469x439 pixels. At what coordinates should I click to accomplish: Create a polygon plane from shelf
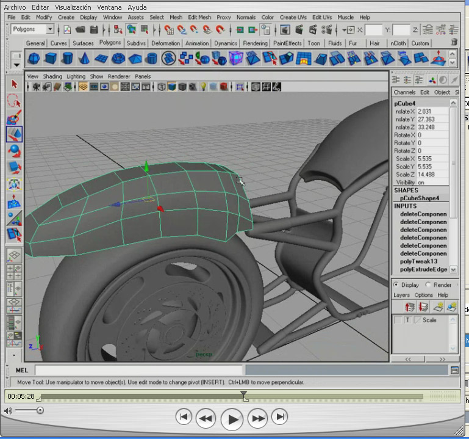[101, 58]
